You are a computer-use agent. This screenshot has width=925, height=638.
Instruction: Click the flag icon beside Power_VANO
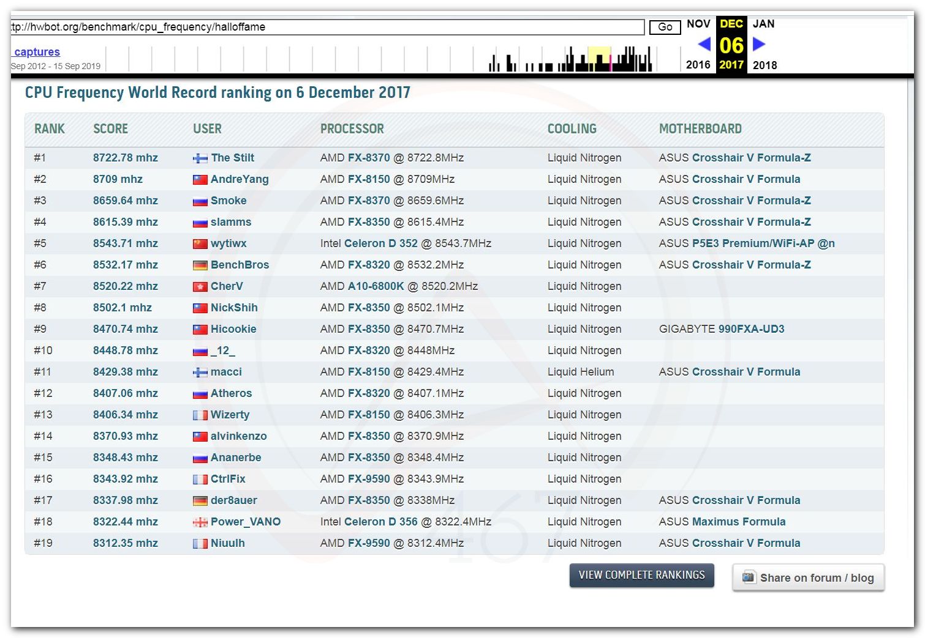(200, 522)
